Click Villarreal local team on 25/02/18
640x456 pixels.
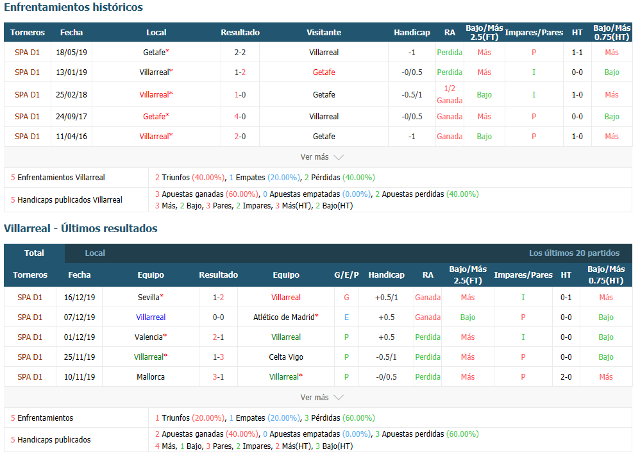tap(156, 95)
